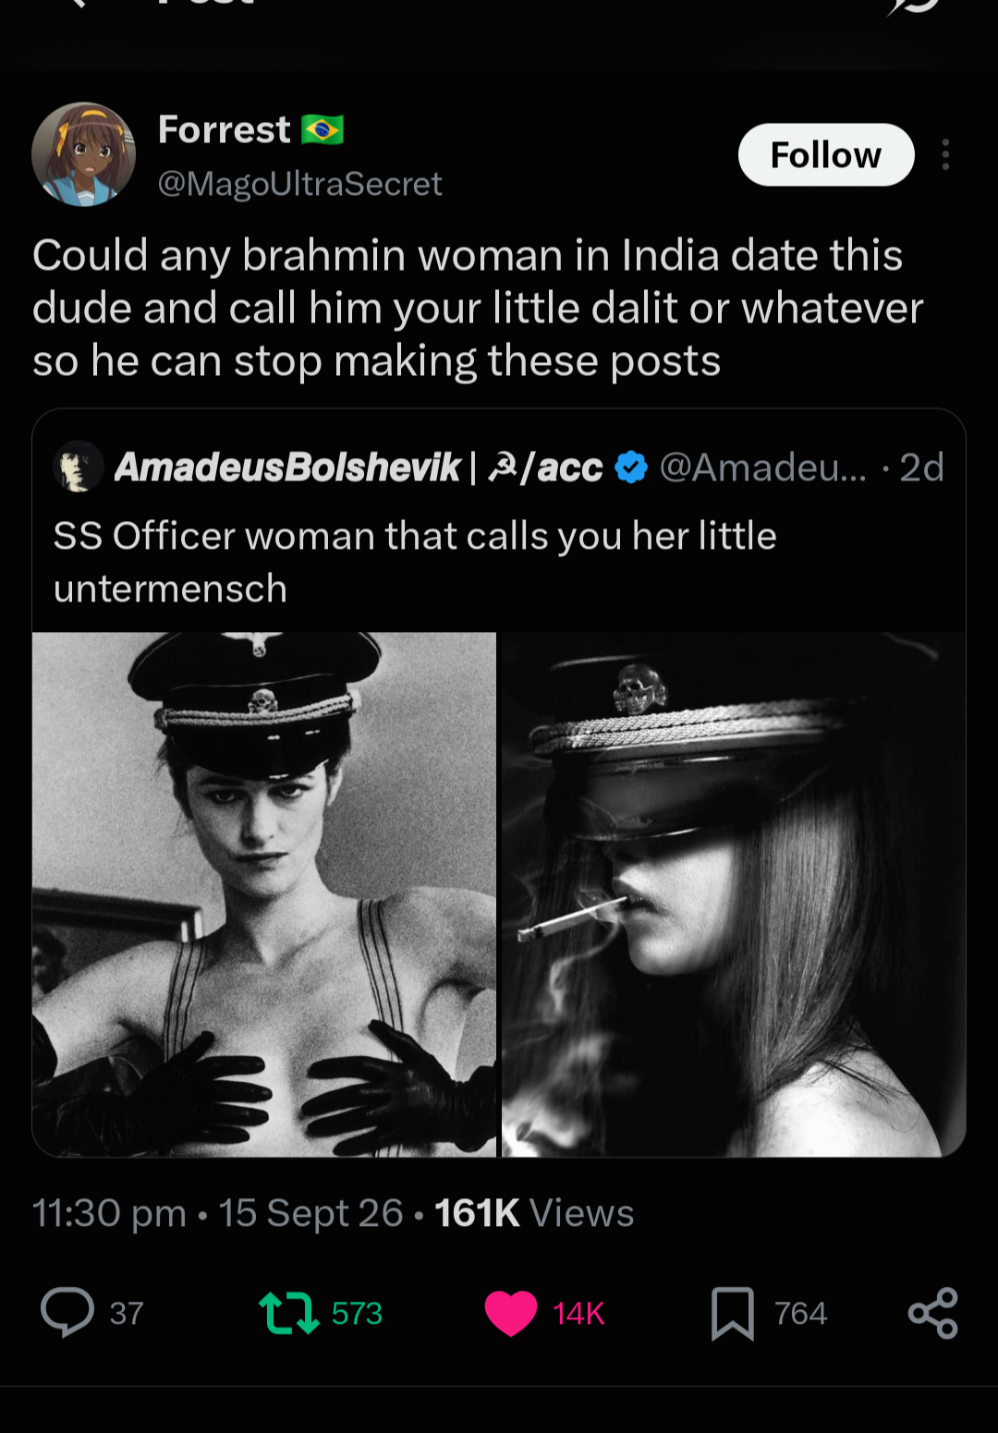
Task: Open the right quoted smoking photo
Action: [734, 894]
